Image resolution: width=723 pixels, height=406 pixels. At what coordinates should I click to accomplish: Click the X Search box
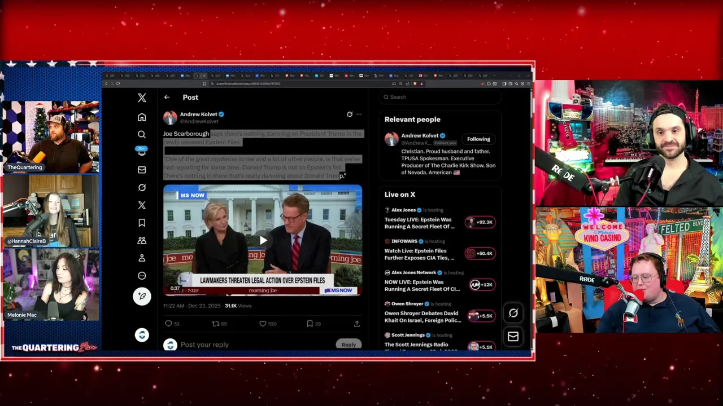click(x=440, y=97)
